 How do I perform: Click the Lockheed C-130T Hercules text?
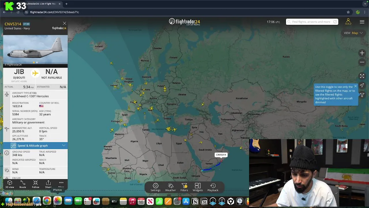click(30, 96)
